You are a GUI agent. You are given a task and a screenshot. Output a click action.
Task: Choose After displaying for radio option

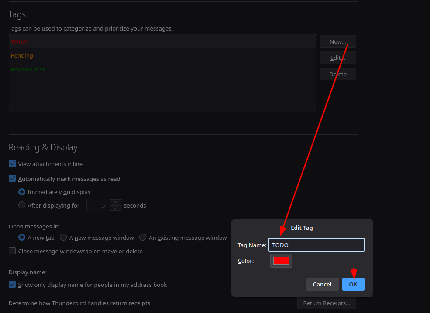(22, 205)
